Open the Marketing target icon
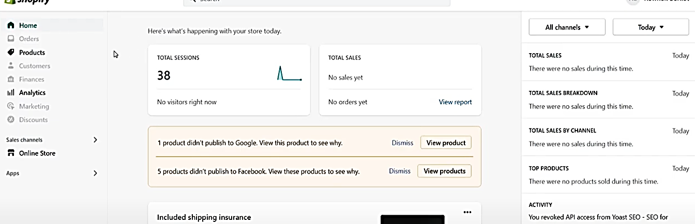Screen dimensions: 695x224 tap(11, 106)
